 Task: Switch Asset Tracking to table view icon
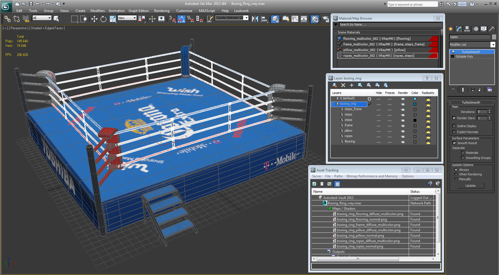point(337,184)
